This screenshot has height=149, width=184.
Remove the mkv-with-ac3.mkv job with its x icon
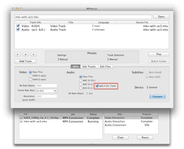pos(21,121)
